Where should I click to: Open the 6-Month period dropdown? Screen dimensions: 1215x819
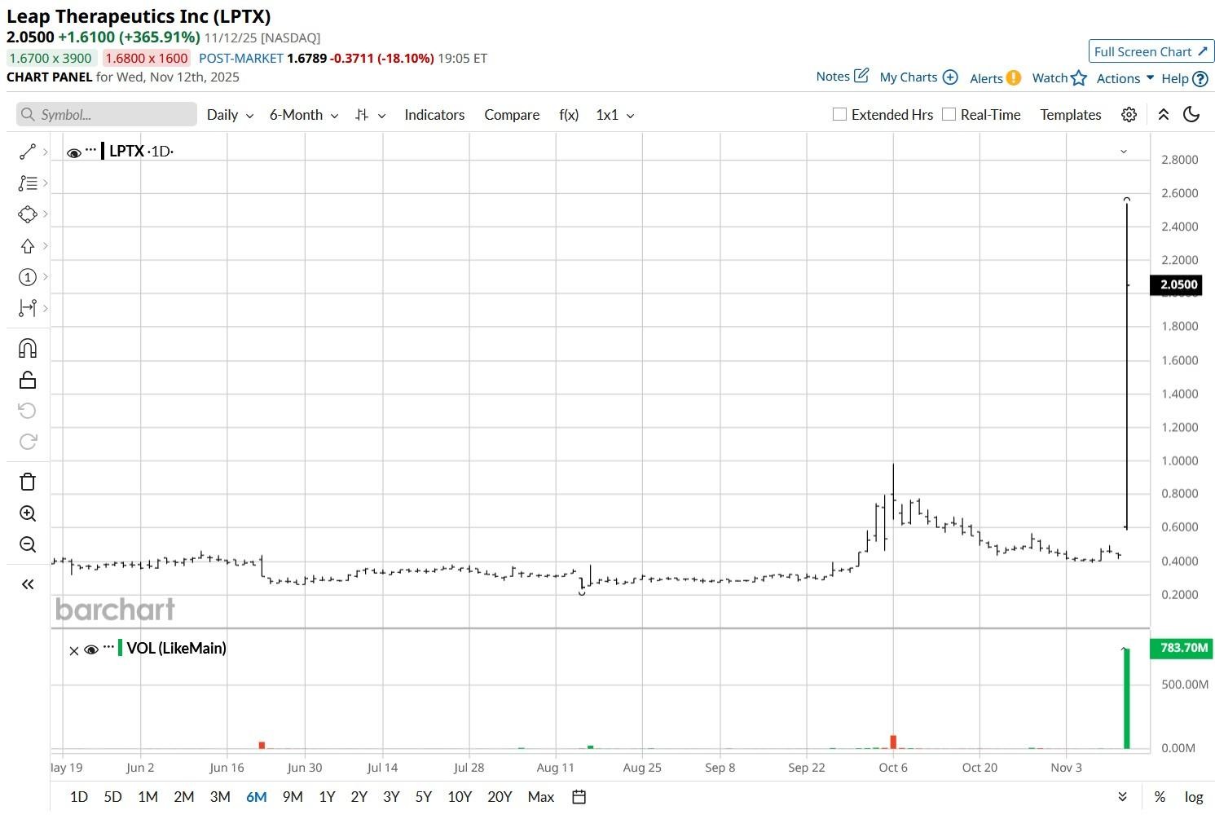(304, 115)
